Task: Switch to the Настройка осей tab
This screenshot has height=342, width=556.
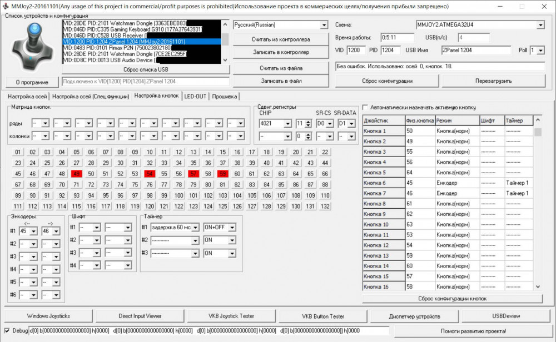Action: 27,96
